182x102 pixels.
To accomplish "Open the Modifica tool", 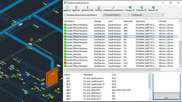I will point(98,8).
